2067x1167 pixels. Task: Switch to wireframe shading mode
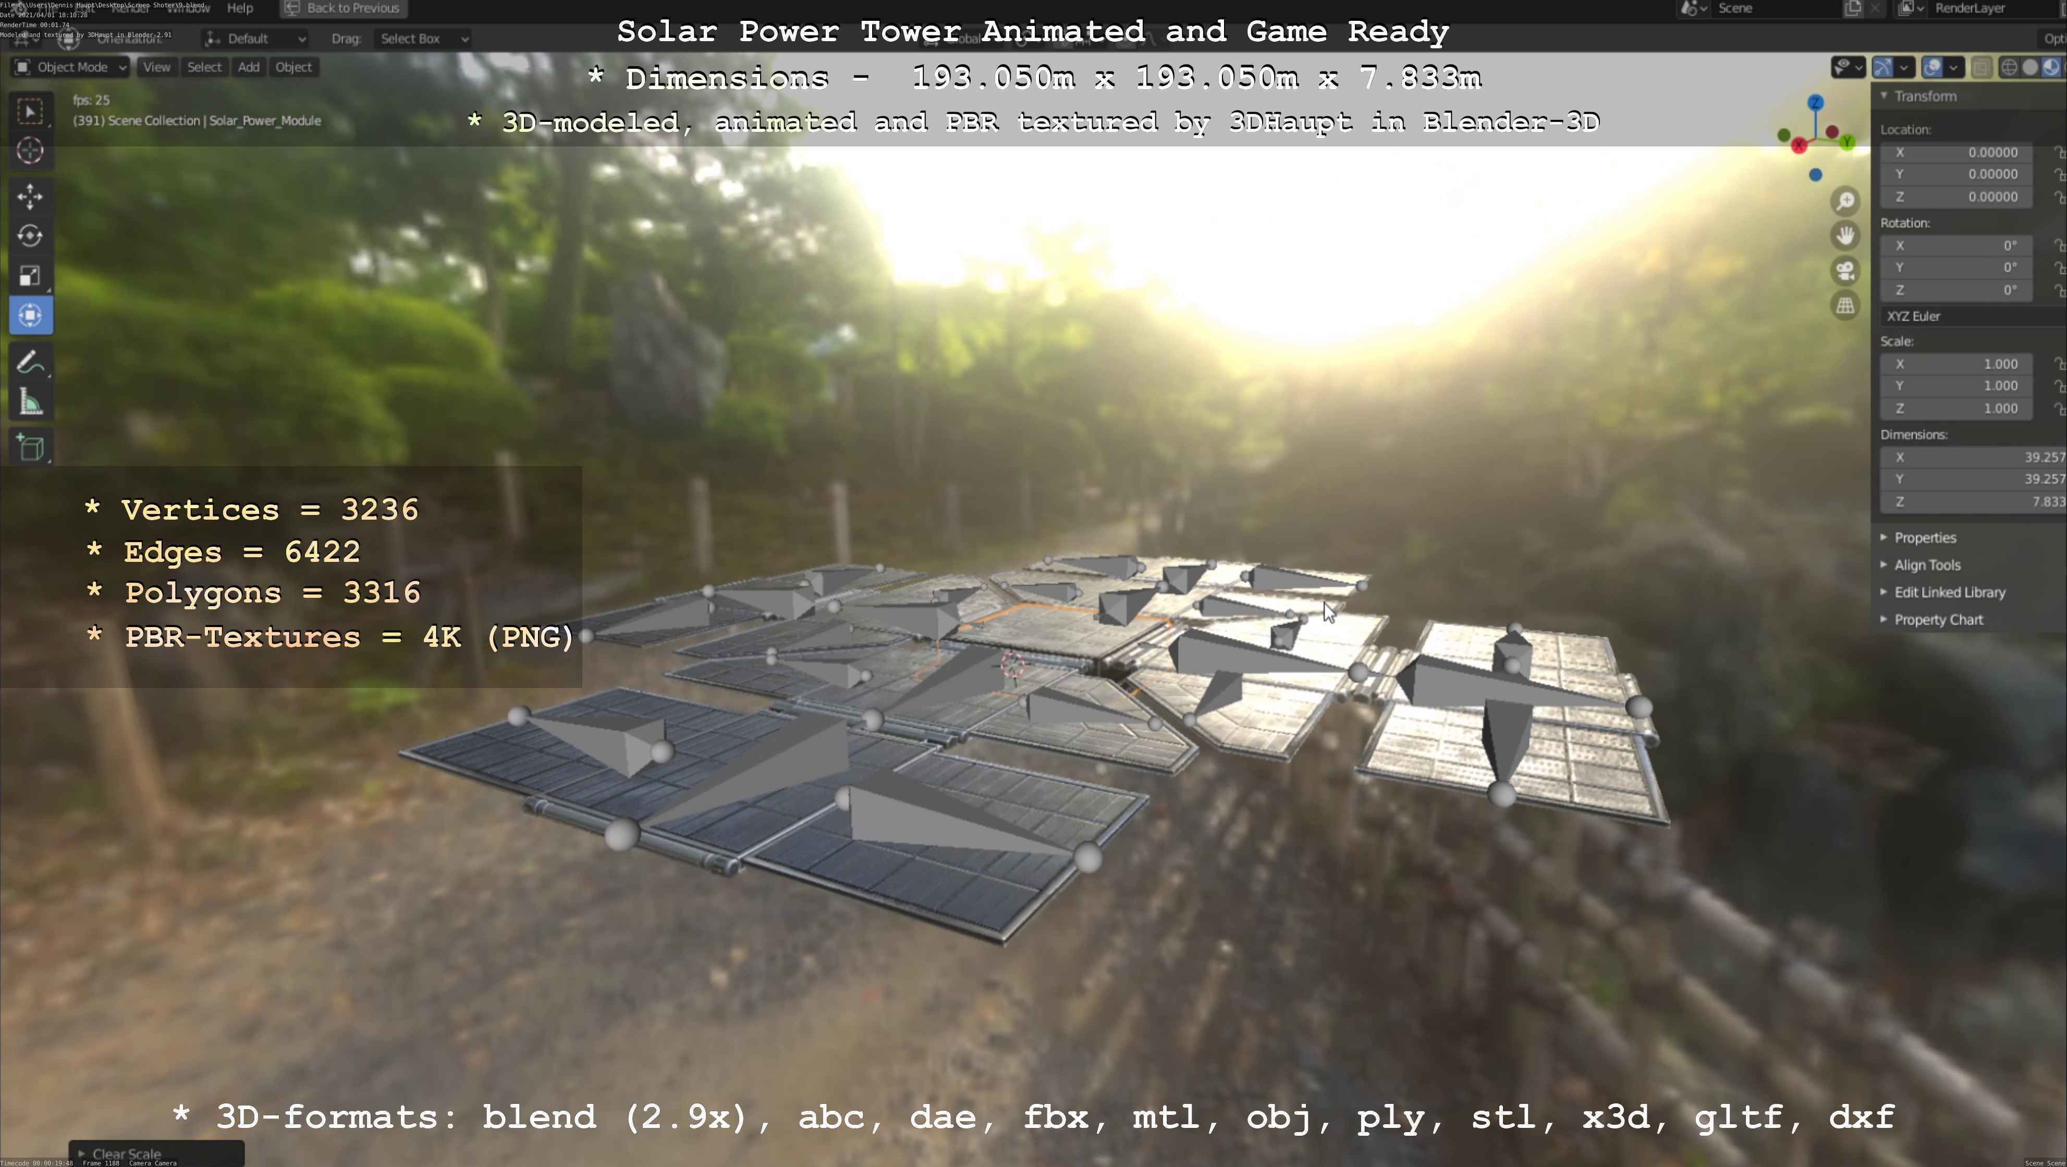2009,67
